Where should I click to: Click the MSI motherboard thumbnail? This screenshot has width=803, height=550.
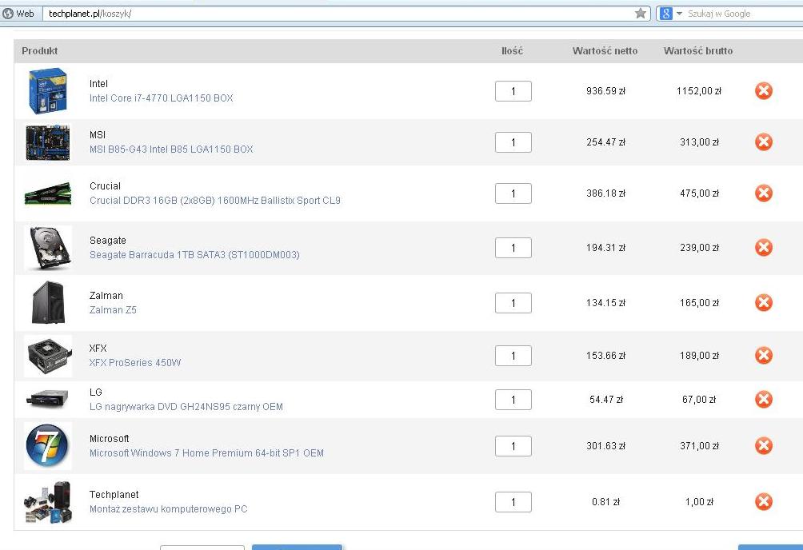pos(48,142)
